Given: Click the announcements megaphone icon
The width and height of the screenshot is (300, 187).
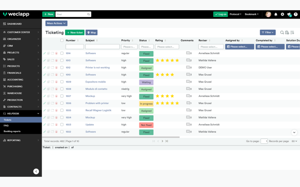Looking at the screenshot, I should pos(289,14).
